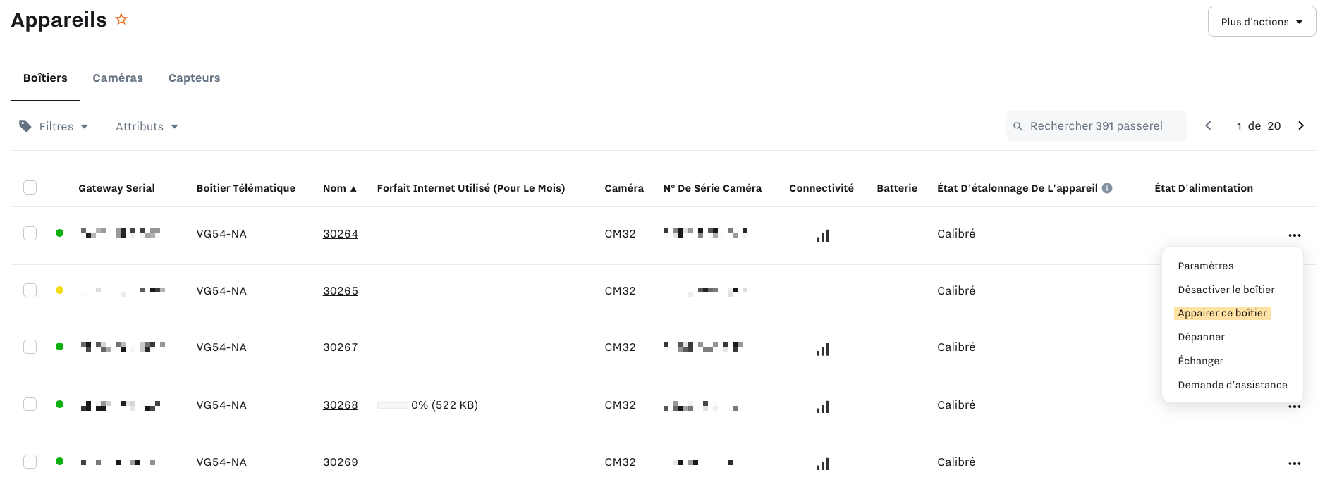The image size is (1325, 487).
Task: Check the checkbox for row 30264
Action: (30, 233)
